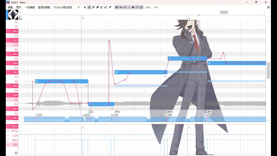Screen dimensions: 277x156
Task: Click the '- そC4' phoneme label
Action: click(x=38, y=115)
